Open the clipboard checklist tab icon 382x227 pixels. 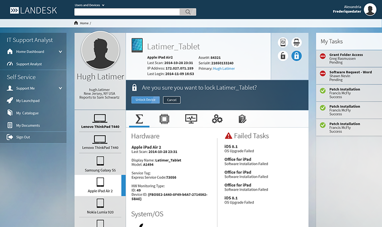tap(242, 119)
